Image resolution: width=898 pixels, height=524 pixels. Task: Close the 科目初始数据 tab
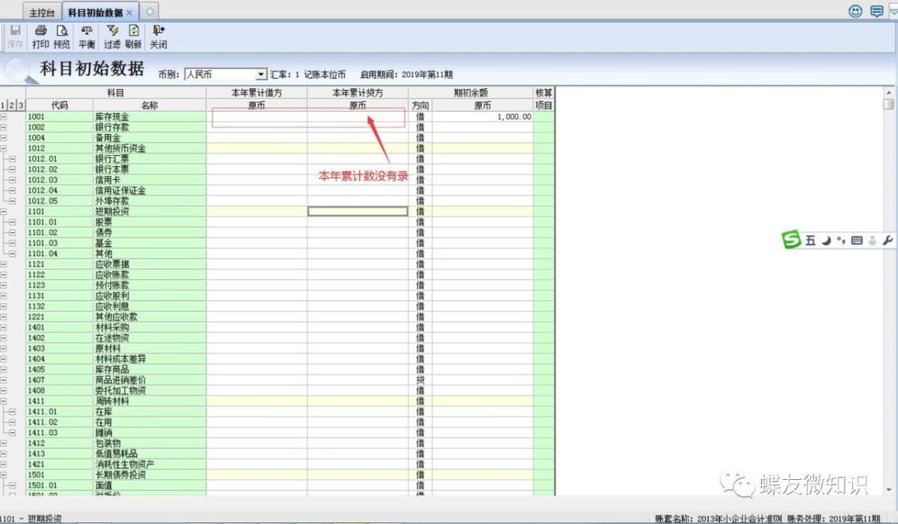129,13
